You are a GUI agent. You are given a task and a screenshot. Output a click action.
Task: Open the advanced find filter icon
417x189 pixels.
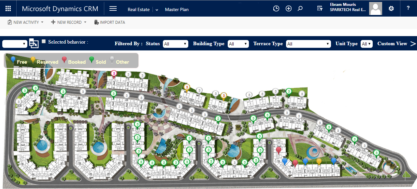[x=320, y=9]
